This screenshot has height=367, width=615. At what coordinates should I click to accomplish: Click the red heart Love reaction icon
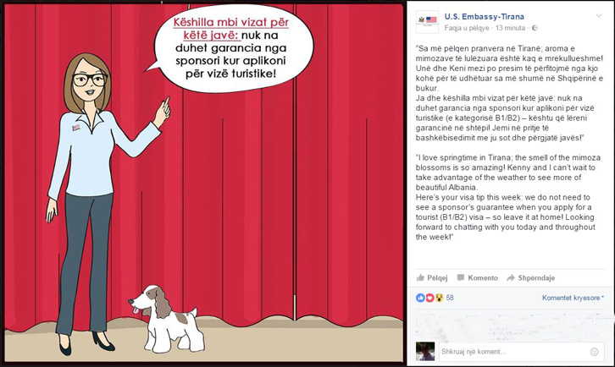(429, 298)
